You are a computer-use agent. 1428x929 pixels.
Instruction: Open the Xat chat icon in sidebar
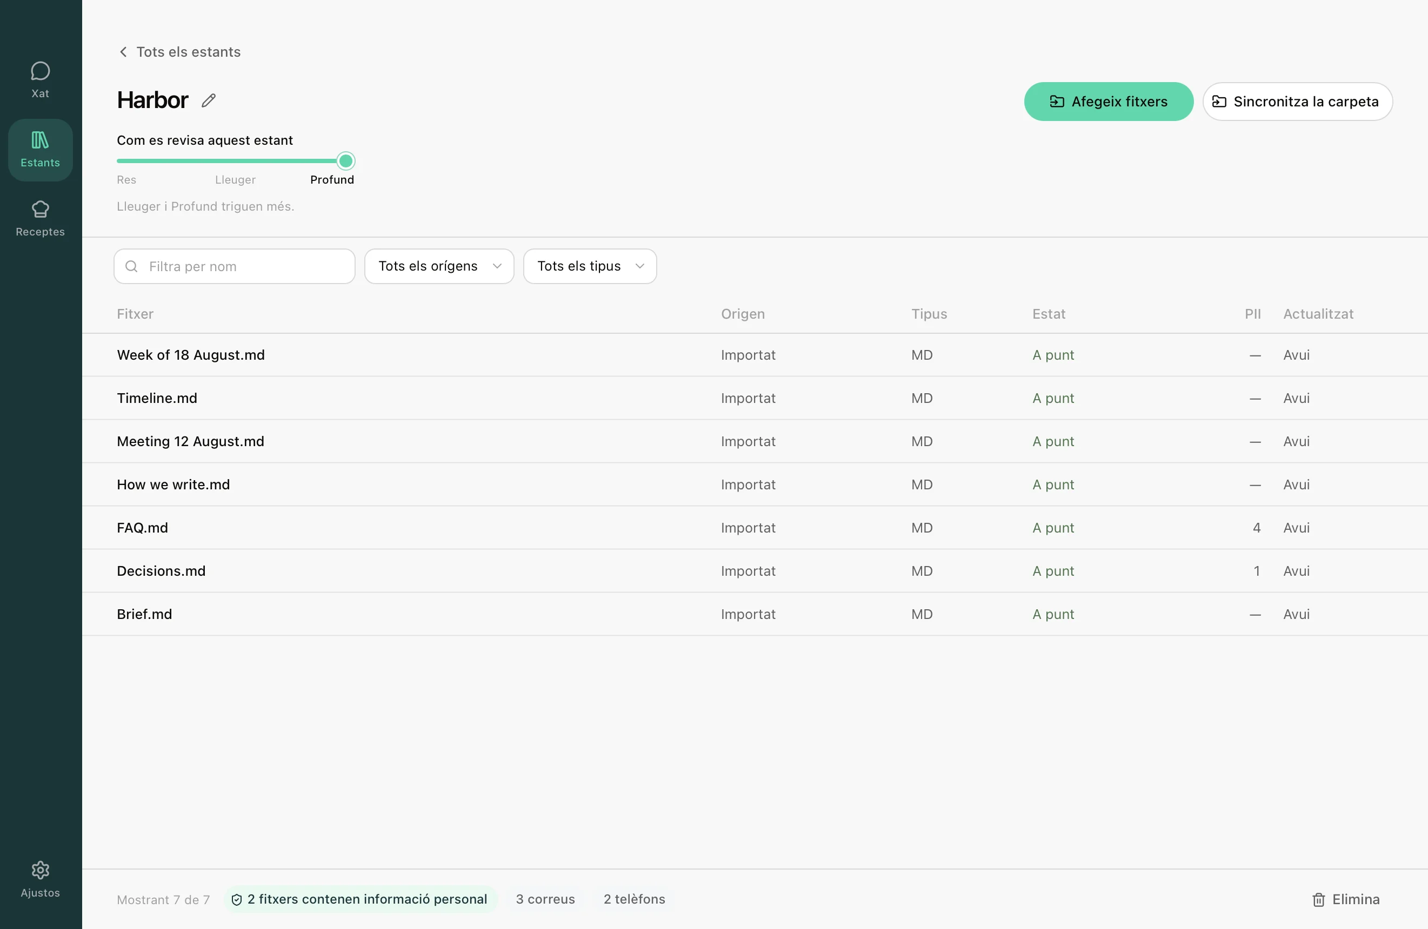pos(40,71)
